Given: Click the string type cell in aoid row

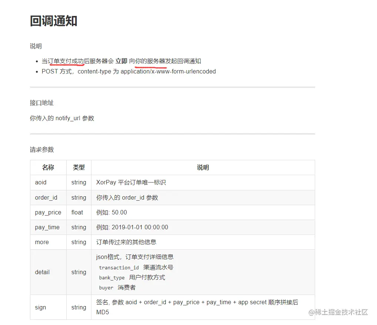Looking at the screenshot, I should 79,183.
